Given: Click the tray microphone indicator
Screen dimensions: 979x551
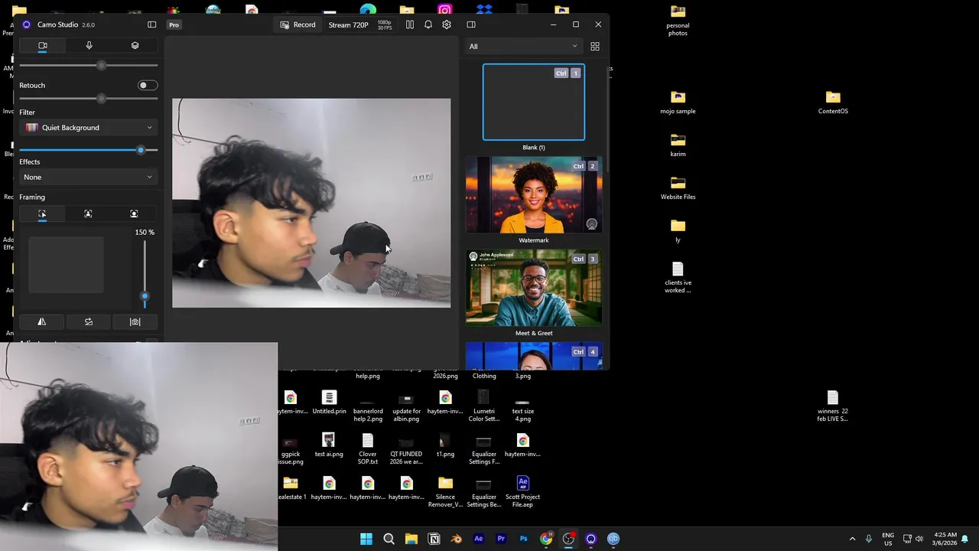Looking at the screenshot, I should 869,539.
